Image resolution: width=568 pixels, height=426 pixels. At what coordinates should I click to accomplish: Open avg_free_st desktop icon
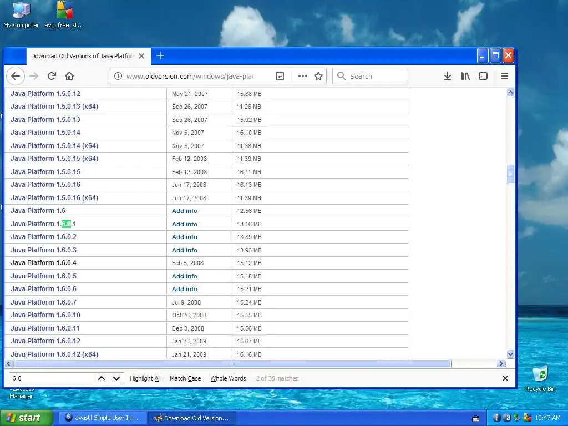pyautogui.click(x=64, y=15)
